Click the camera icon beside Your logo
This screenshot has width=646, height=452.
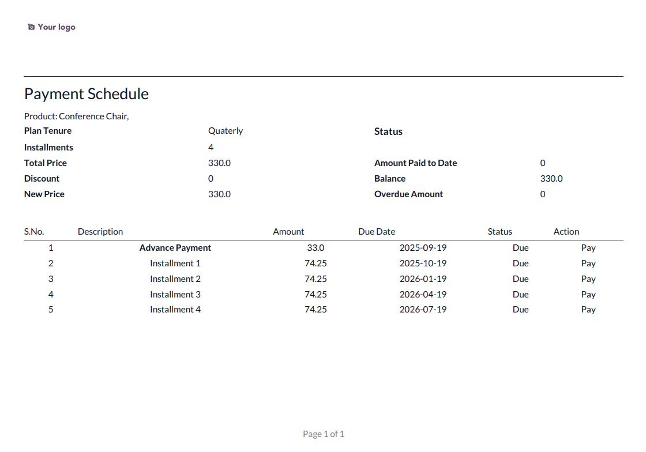(31, 27)
